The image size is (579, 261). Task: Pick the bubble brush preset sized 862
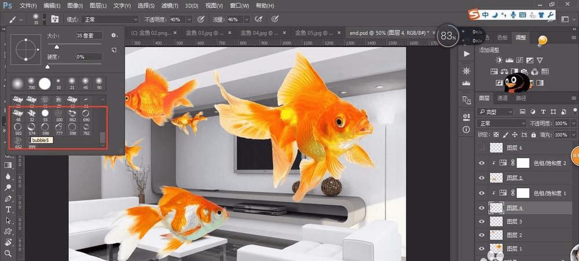(72, 116)
